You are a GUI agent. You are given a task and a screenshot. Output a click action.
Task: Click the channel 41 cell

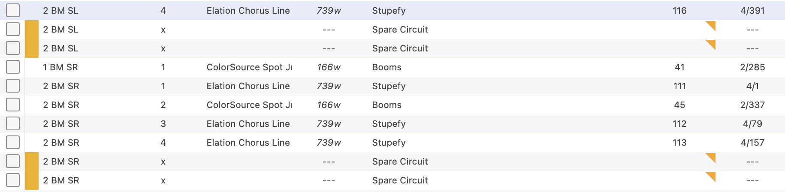(679, 67)
